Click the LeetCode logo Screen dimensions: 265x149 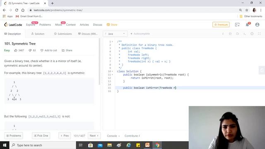click(13, 25)
